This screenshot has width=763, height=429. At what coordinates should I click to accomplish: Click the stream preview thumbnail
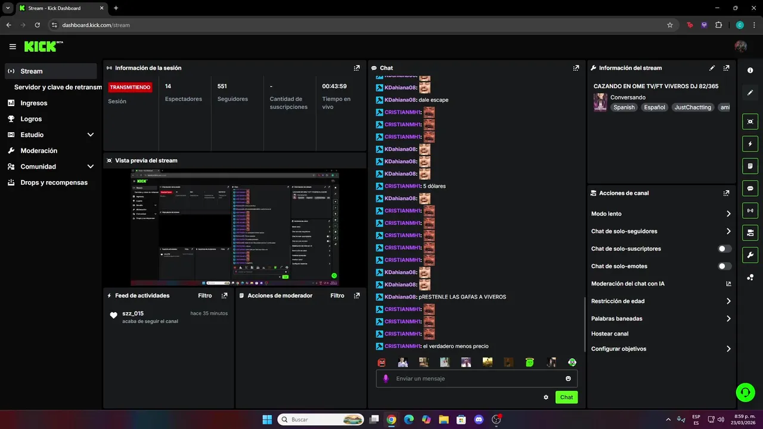[235, 228]
